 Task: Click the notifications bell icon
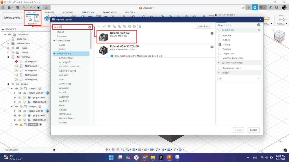point(271,7)
